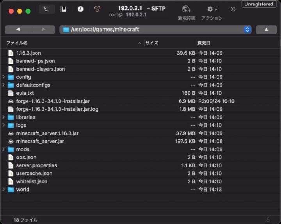Select the server.properties file name
The width and height of the screenshot is (281, 224).
[37, 165]
